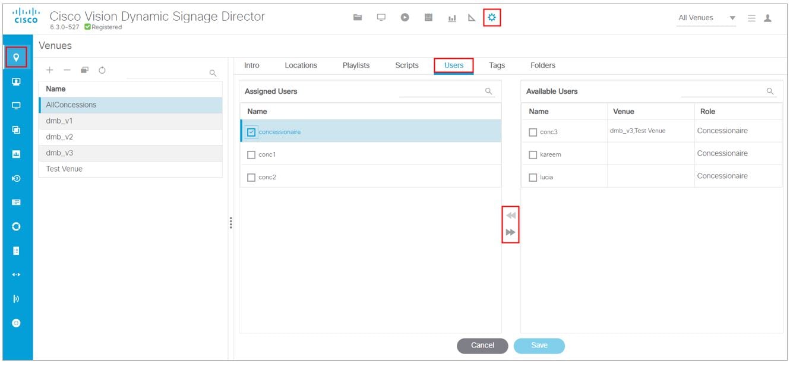The width and height of the screenshot is (793, 366).
Task: Select the left-right arrows sidebar icon
Action: point(16,274)
